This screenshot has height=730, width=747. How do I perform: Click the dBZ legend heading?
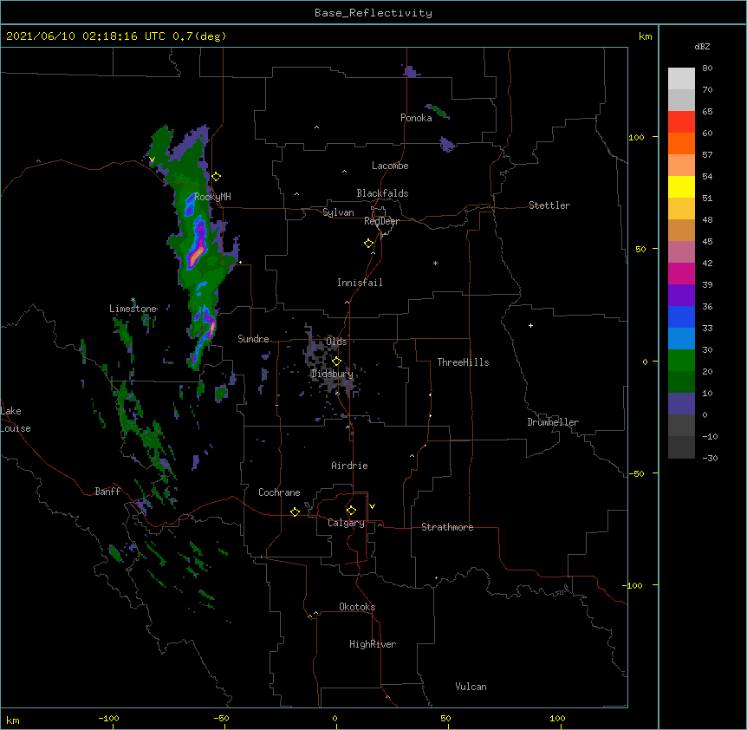tap(702, 46)
